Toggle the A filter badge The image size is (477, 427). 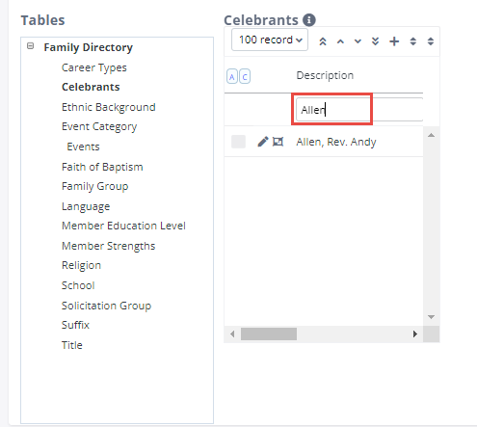pyautogui.click(x=232, y=76)
